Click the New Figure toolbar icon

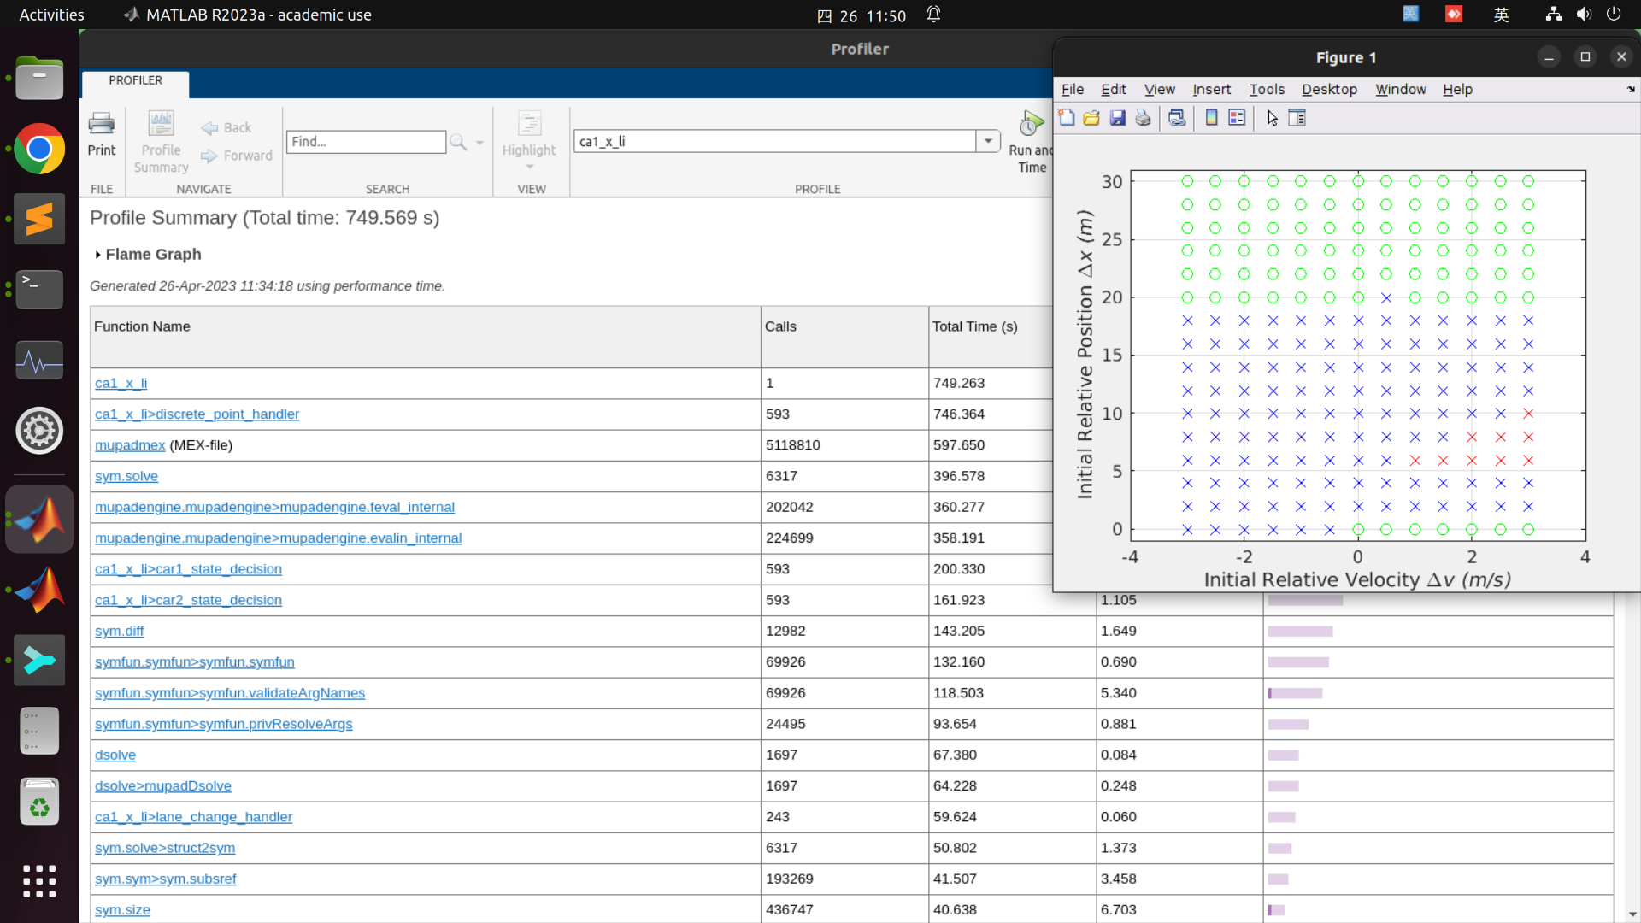click(x=1066, y=118)
